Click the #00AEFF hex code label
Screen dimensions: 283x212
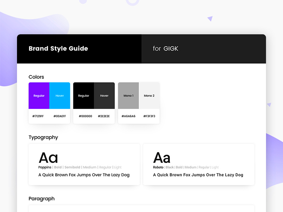coord(59,116)
